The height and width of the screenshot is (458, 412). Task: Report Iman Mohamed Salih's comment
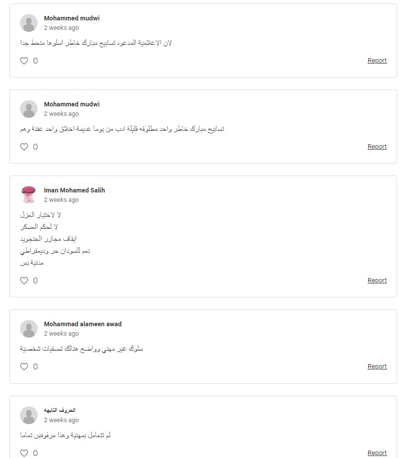click(x=377, y=280)
